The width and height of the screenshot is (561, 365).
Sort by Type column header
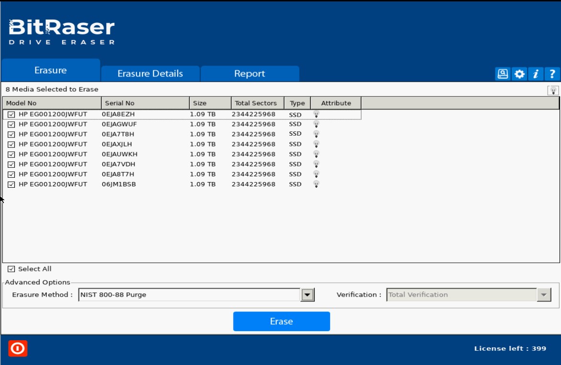pos(297,103)
